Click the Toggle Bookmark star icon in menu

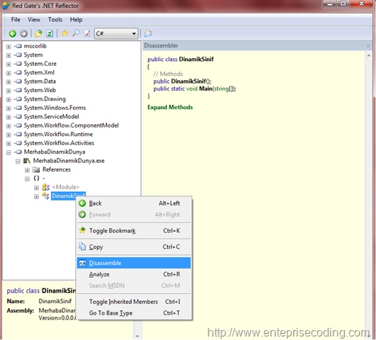click(x=82, y=230)
